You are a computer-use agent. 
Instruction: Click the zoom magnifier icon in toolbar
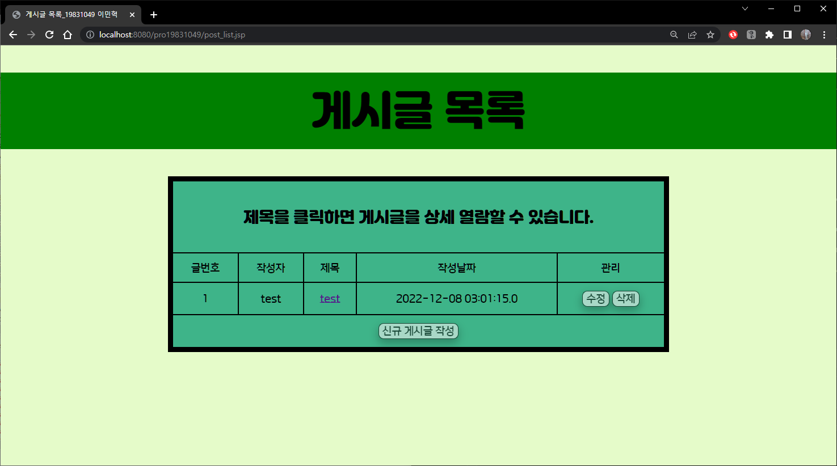pos(674,35)
